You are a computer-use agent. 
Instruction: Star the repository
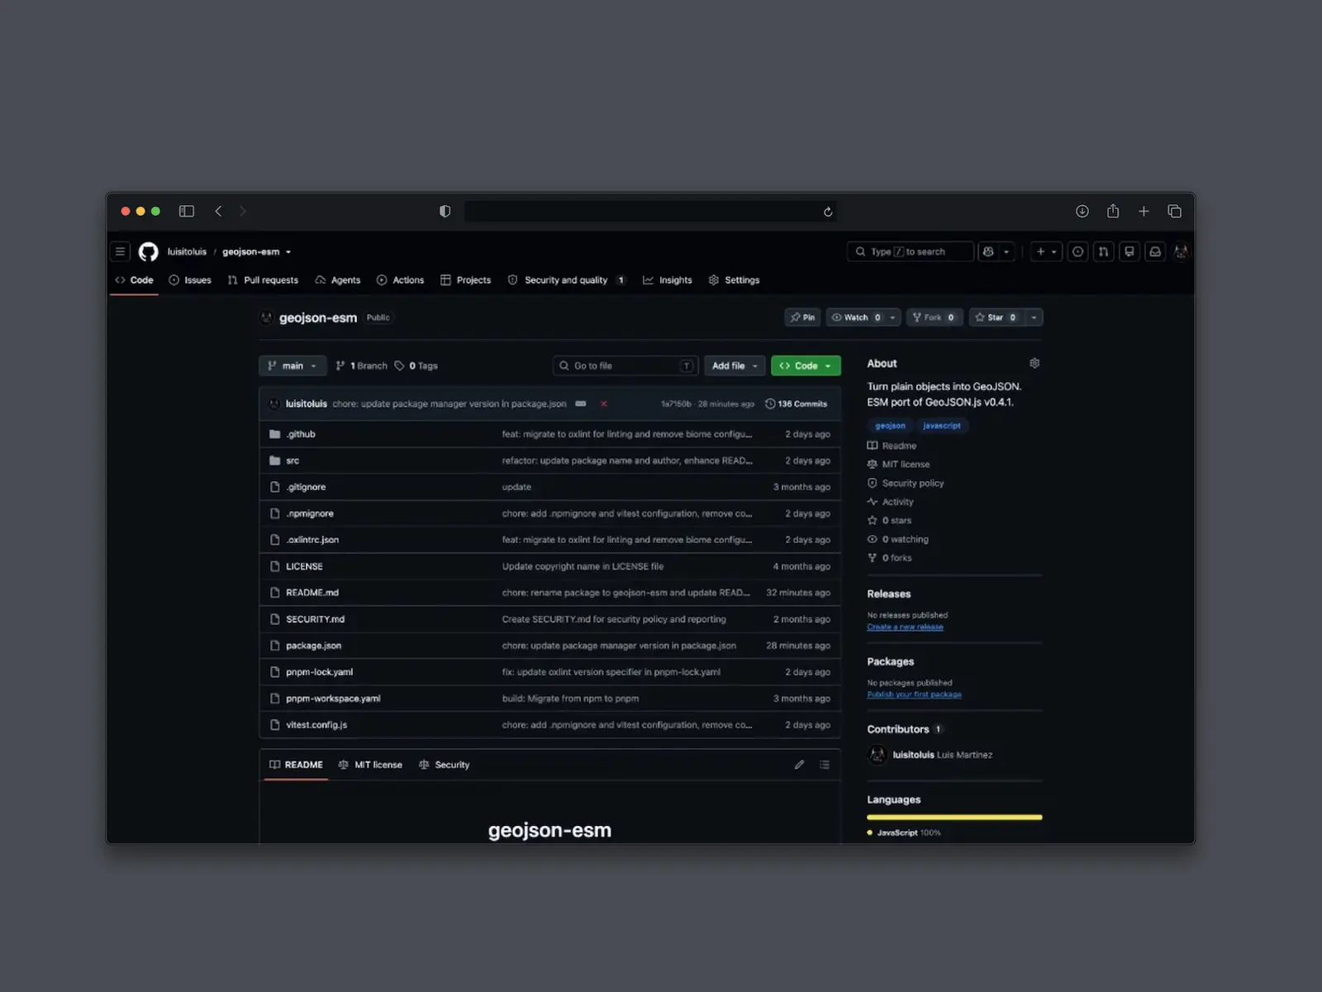[996, 317]
